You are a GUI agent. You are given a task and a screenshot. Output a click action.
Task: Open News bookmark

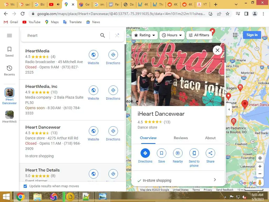[x=93, y=22]
